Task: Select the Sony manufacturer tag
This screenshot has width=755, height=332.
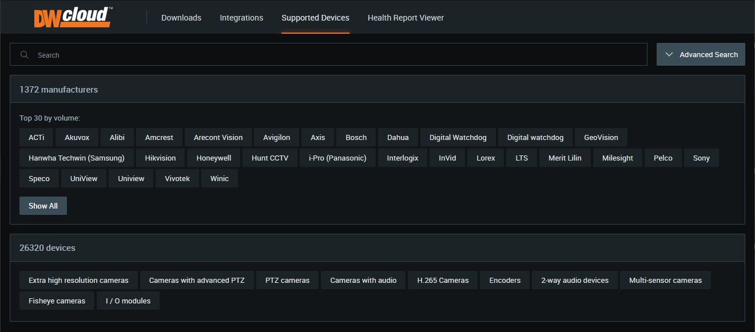Action: (701, 158)
